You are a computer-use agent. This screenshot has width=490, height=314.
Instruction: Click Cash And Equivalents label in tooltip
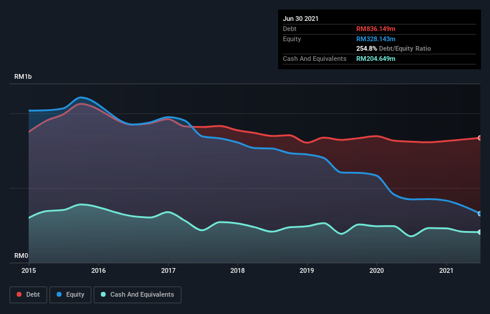pos(315,59)
